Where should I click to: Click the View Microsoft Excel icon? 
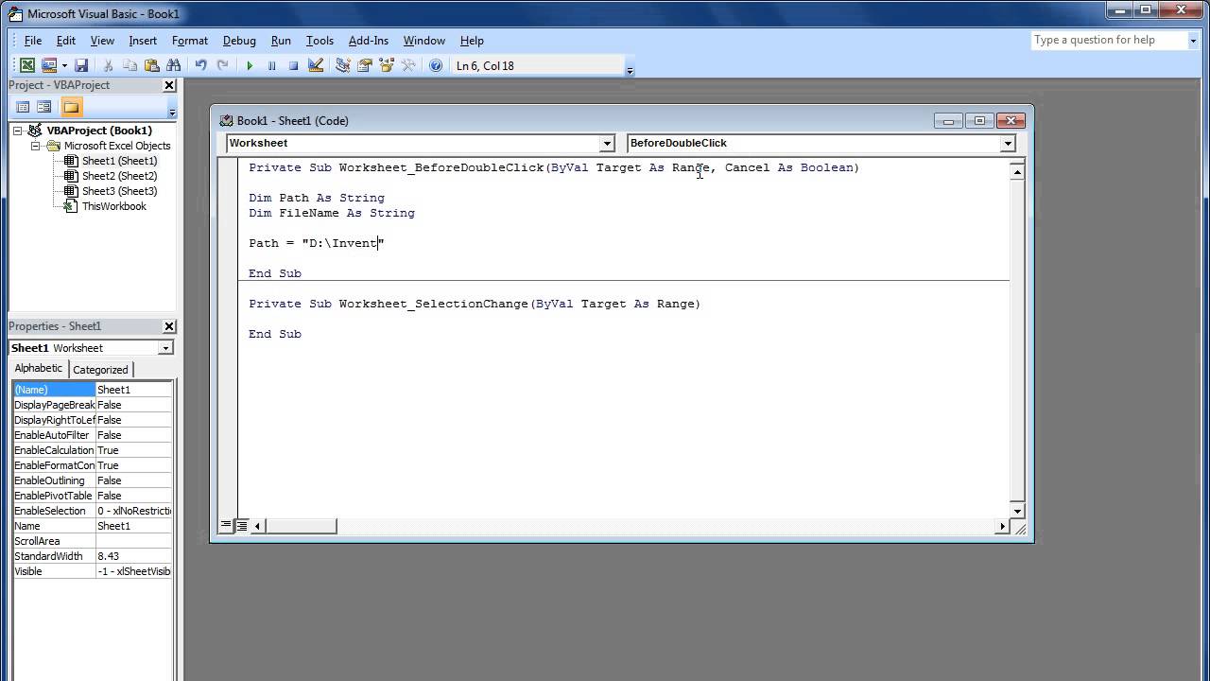[27, 65]
